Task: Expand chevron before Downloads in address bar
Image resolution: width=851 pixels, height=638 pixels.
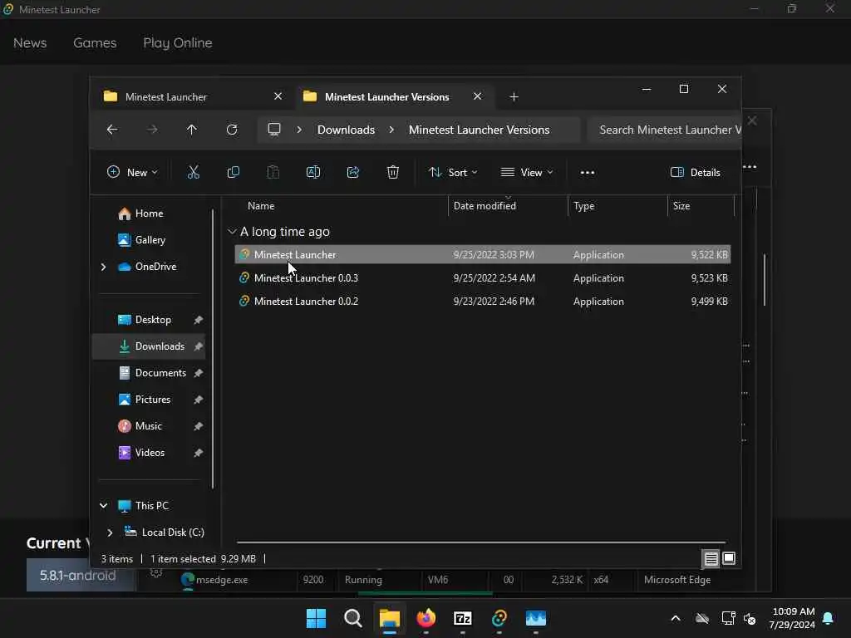Action: coord(299,130)
